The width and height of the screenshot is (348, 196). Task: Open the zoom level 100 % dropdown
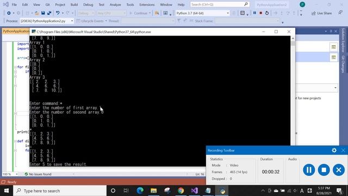coord(17,174)
